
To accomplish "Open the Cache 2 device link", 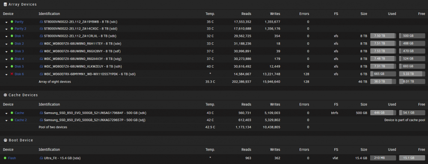I will [21, 120].
